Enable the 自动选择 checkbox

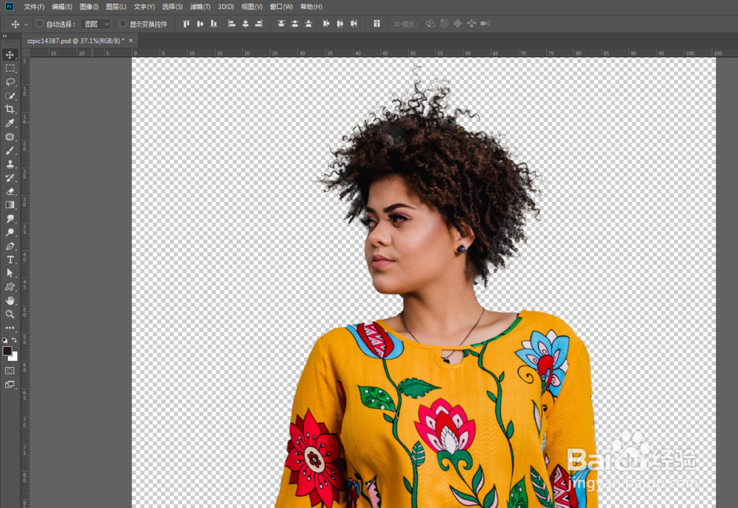point(40,24)
